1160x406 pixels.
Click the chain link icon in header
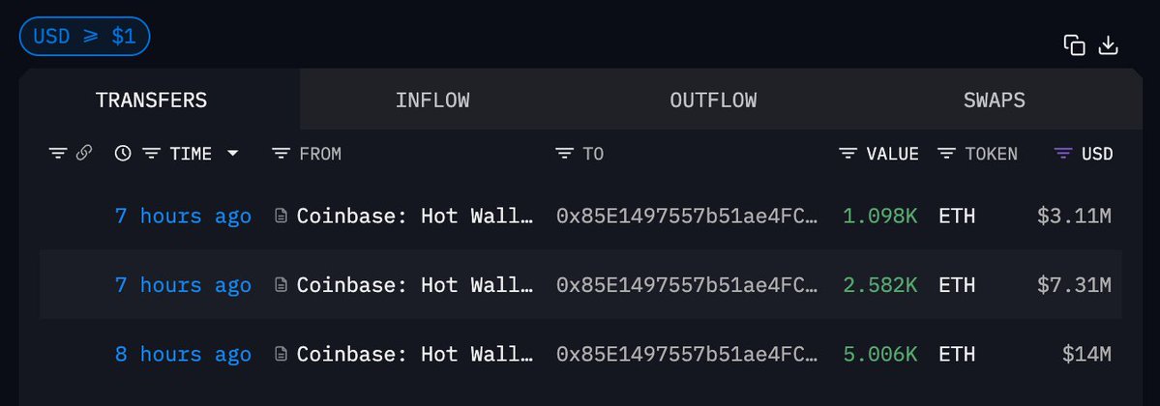point(84,153)
